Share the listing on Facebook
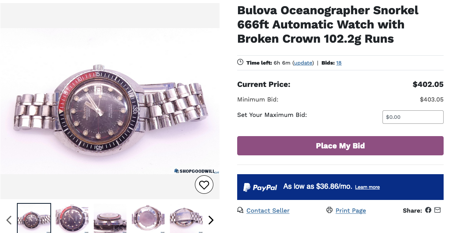 click(x=428, y=210)
